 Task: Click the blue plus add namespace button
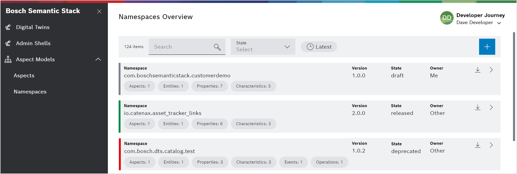[x=487, y=47]
